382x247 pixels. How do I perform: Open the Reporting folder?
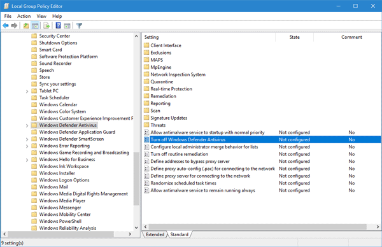point(160,103)
